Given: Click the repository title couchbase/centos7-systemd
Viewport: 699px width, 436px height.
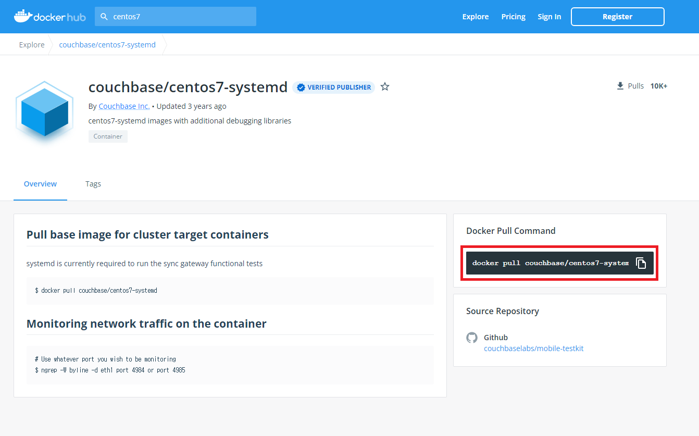Looking at the screenshot, I should 188,87.
